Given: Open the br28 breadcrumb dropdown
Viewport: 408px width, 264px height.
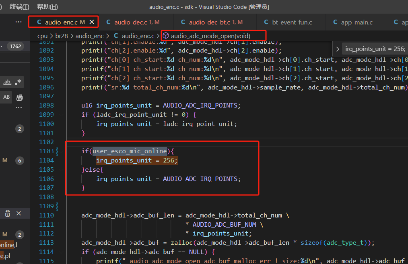Looking at the screenshot, I should click(x=62, y=36).
